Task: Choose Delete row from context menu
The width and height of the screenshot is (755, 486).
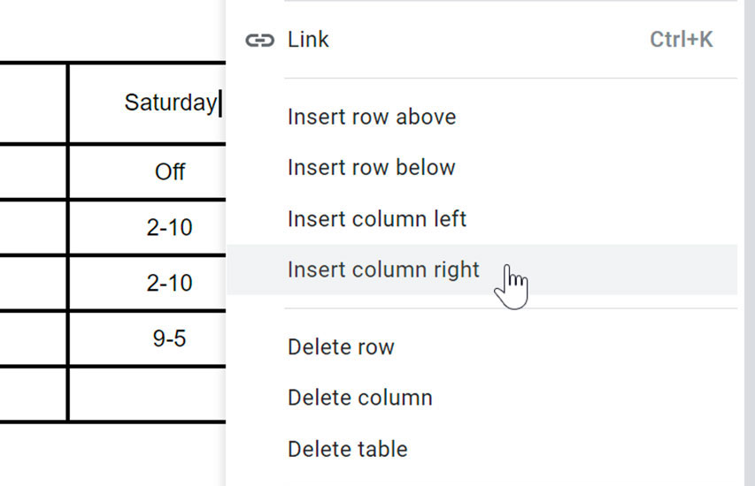Action: coord(341,346)
